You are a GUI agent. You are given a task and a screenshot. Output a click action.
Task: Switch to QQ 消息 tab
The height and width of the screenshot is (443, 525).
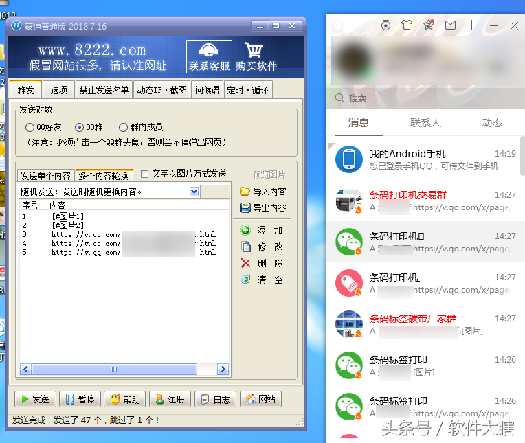tap(359, 123)
